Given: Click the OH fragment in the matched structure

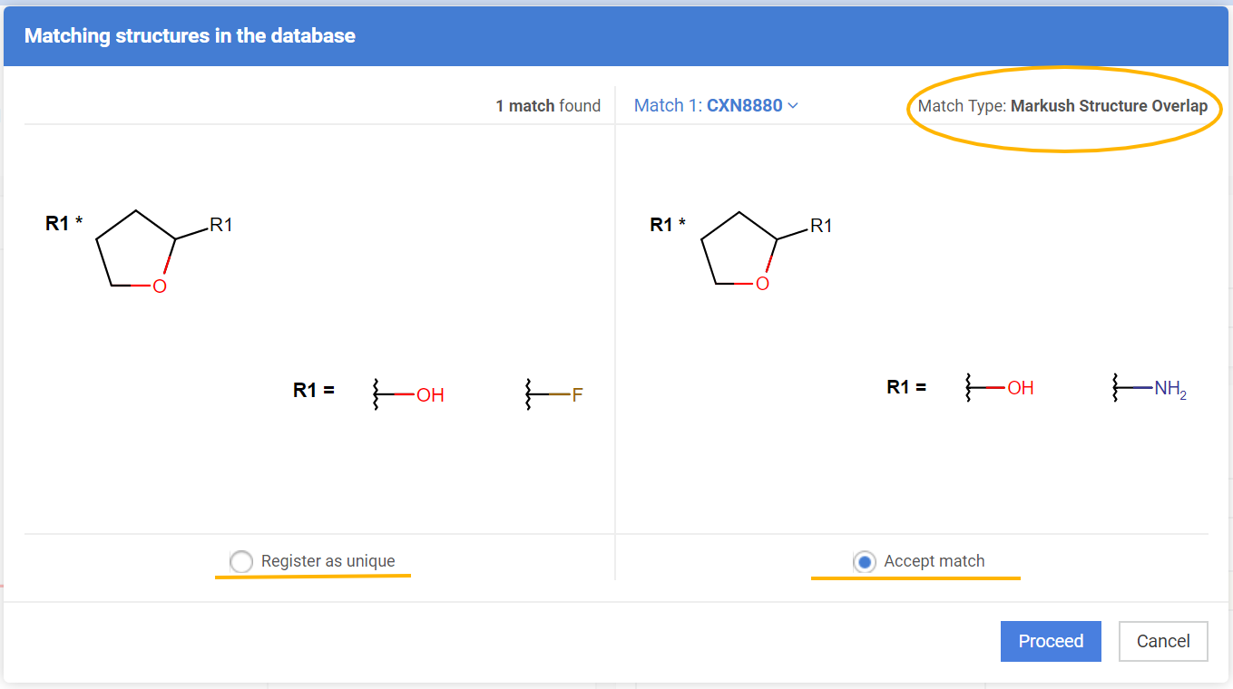Looking at the screenshot, I should pyautogui.click(x=1020, y=388).
